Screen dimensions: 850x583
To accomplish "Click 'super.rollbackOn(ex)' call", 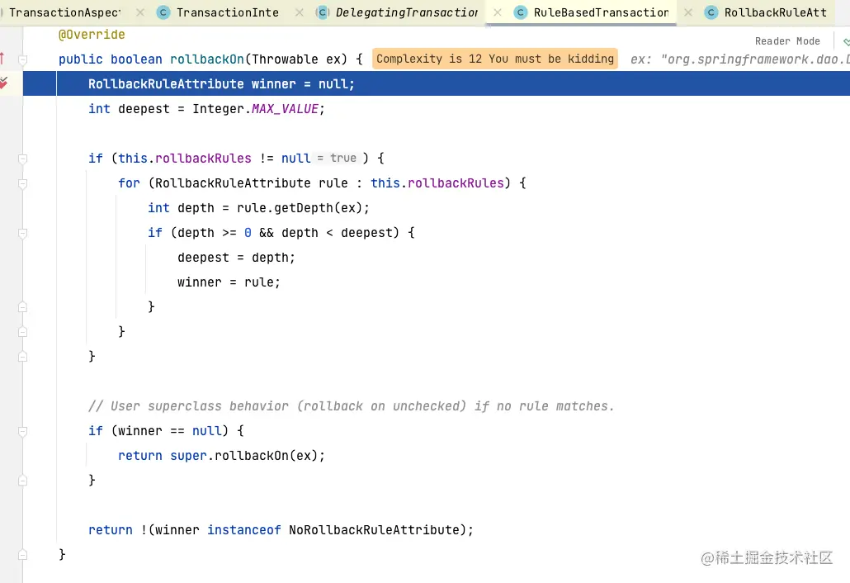I will [x=244, y=456].
